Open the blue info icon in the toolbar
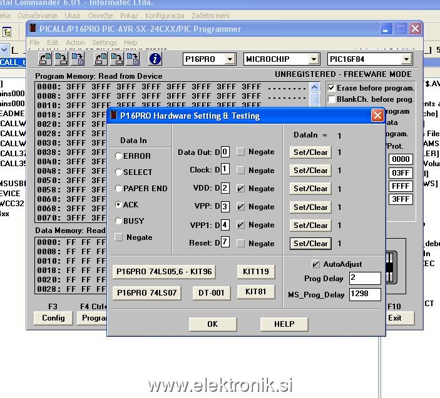 [x=155, y=59]
